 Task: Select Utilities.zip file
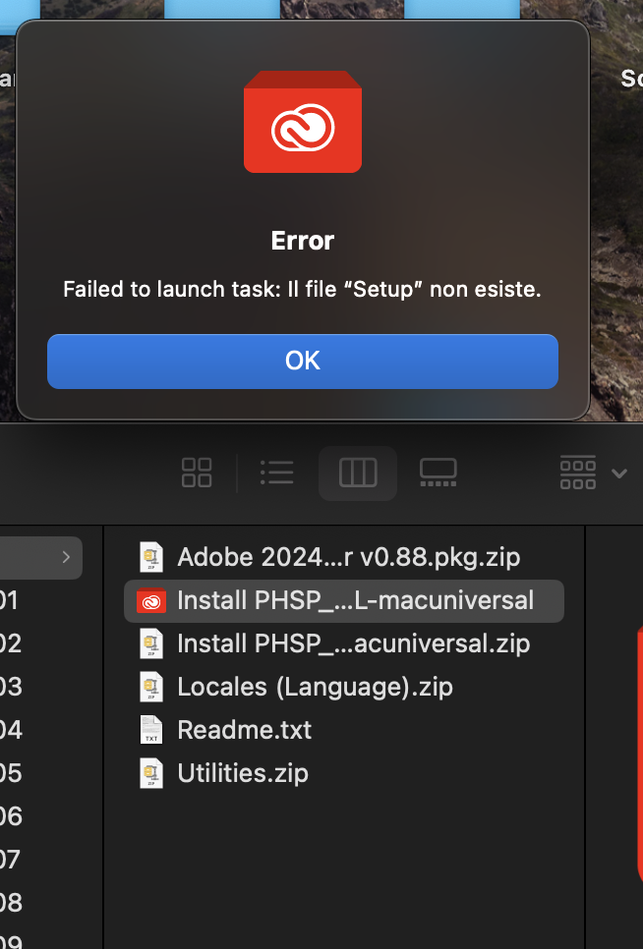(344, 773)
